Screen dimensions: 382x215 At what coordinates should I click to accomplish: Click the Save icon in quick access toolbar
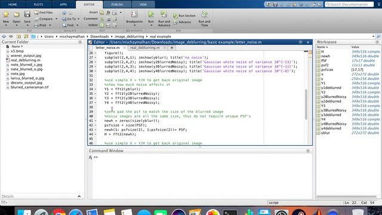pyautogui.click(x=275, y=4)
